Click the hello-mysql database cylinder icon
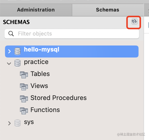This screenshot has height=140, width=149. [17, 51]
